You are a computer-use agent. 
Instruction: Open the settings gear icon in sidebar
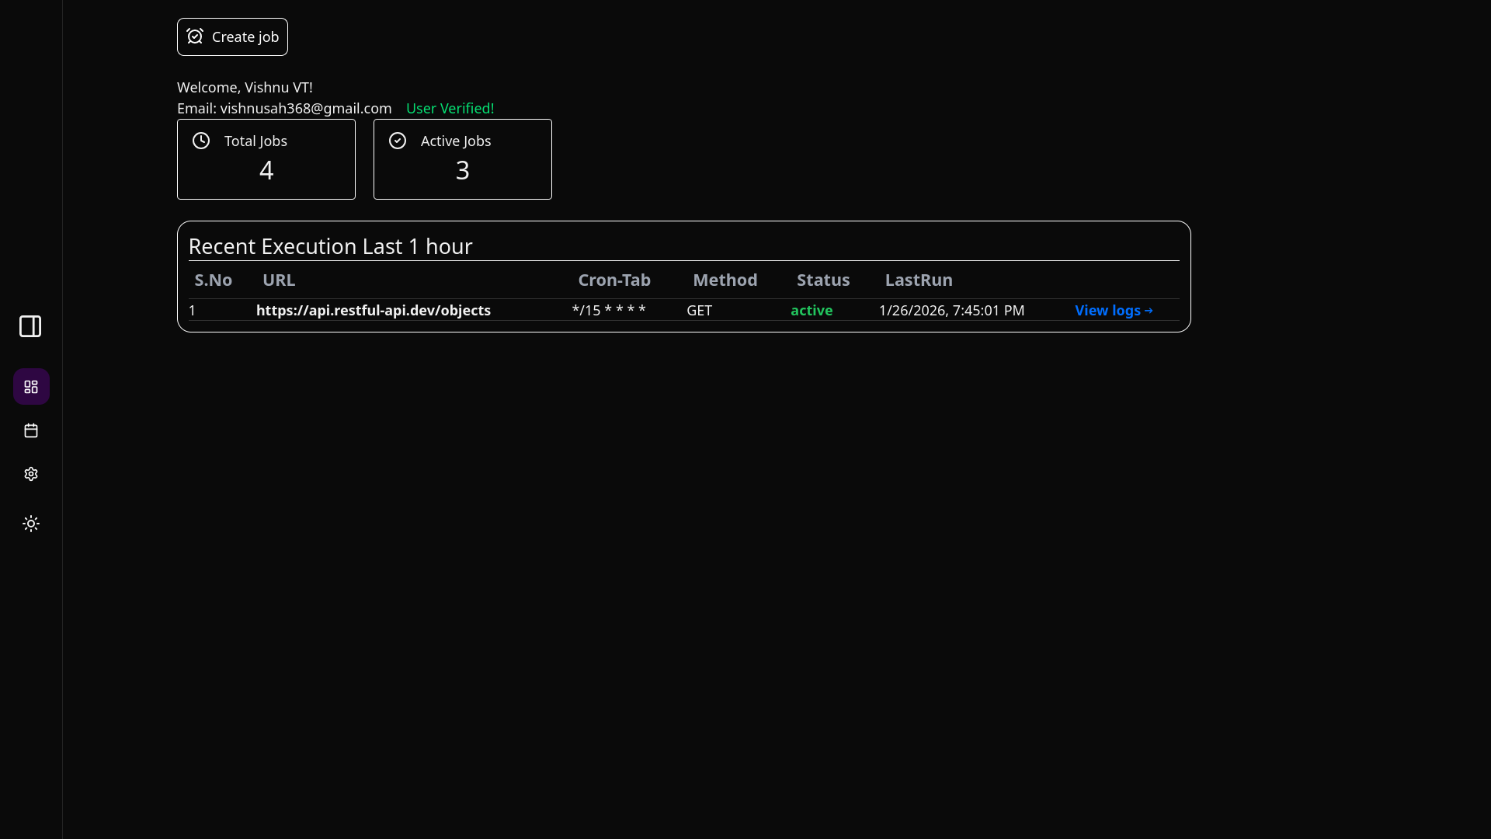coord(31,474)
